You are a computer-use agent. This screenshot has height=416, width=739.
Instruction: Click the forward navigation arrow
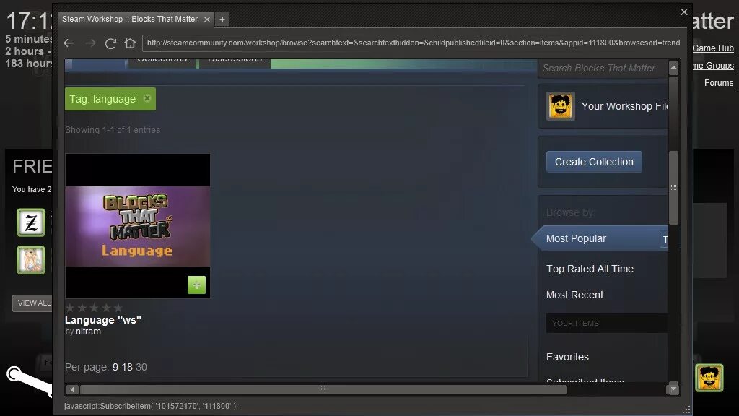tap(89, 43)
